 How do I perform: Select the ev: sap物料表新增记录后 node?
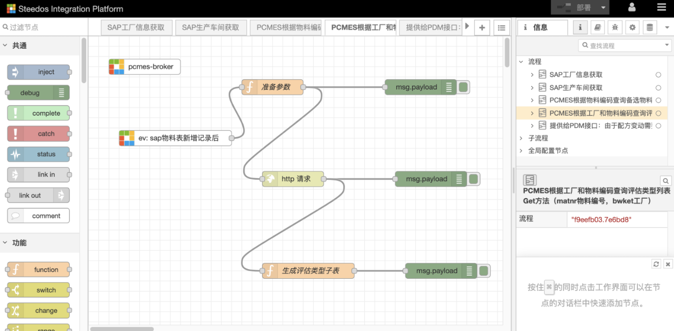tap(175, 138)
